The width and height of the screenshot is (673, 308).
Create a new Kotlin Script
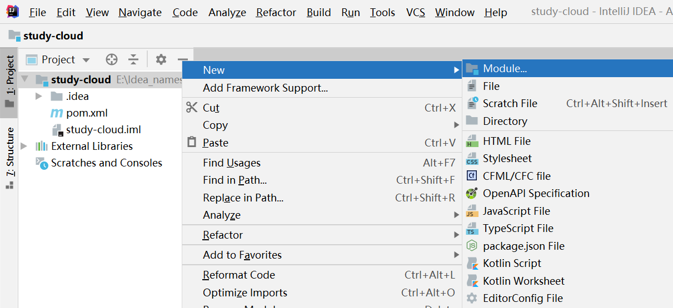[511, 263]
